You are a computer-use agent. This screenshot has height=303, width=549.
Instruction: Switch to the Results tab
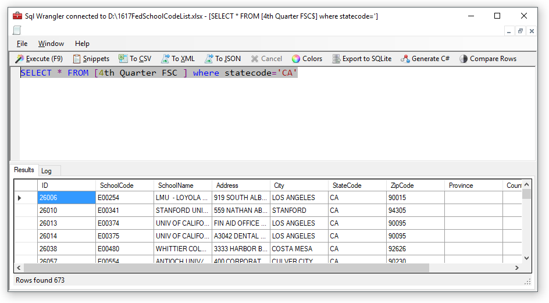point(24,170)
